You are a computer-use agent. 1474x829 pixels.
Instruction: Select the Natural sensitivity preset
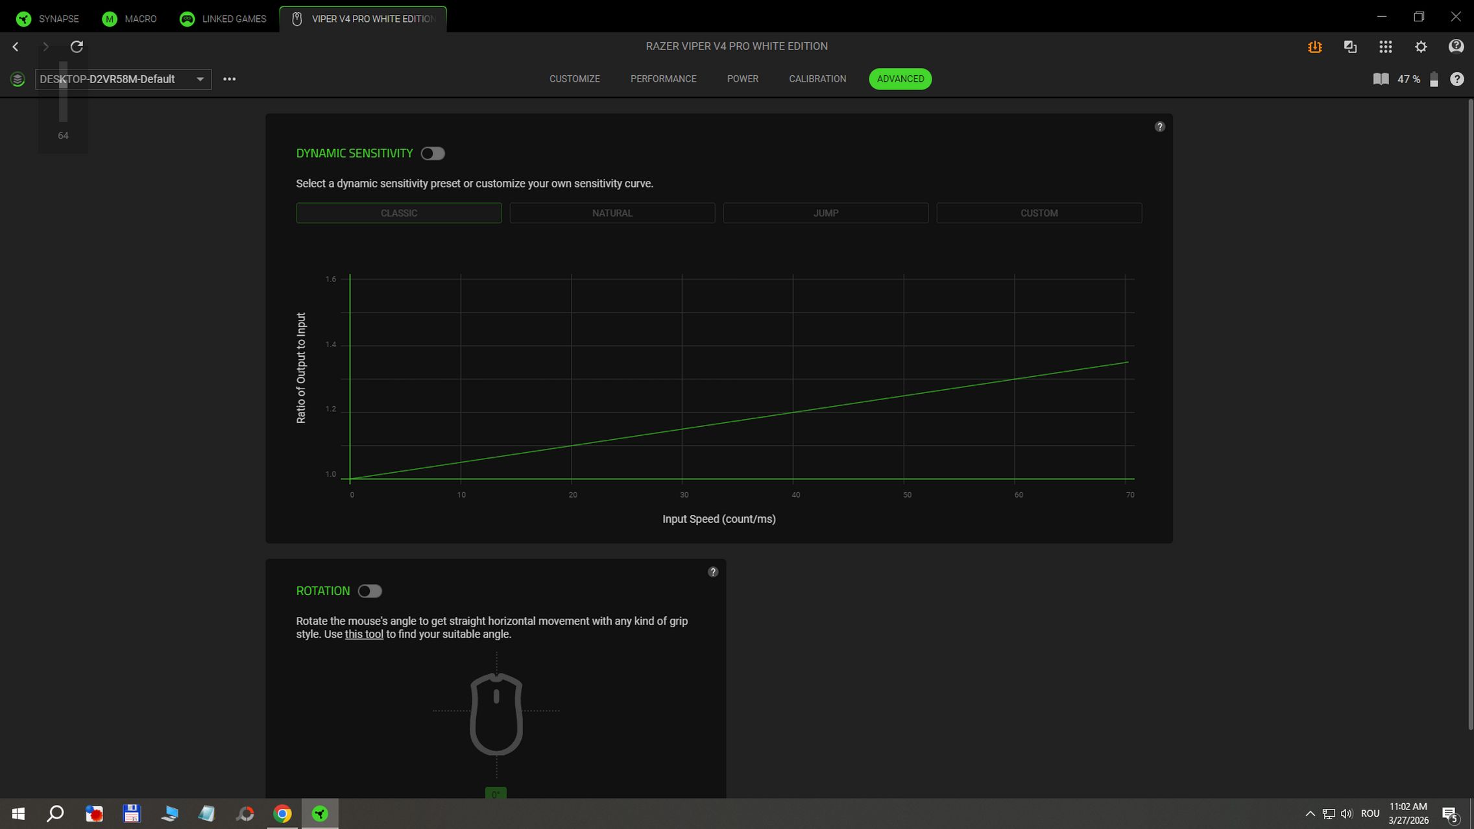pos(612,213)
